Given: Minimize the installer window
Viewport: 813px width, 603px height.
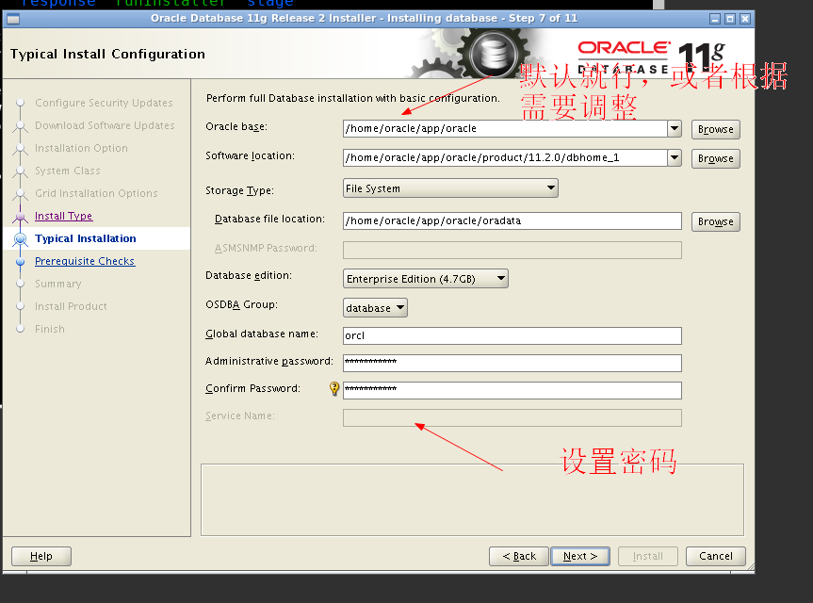Looking at the screenshot, I should (x=715, y=19).
